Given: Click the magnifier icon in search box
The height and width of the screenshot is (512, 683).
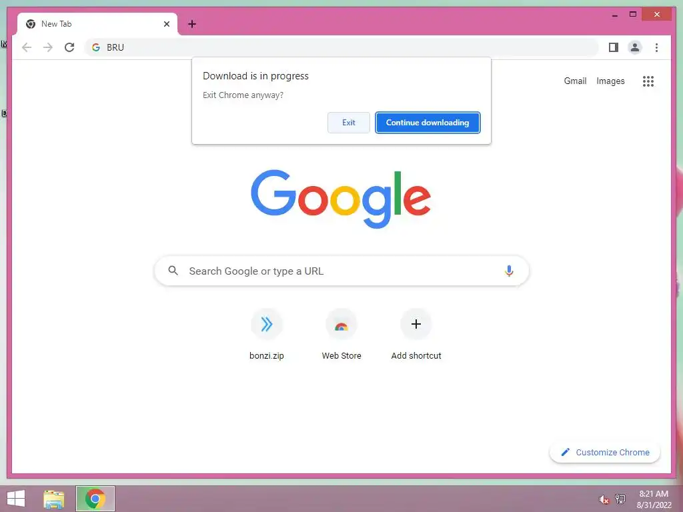Looking at the screenshot, I should 173,271.
